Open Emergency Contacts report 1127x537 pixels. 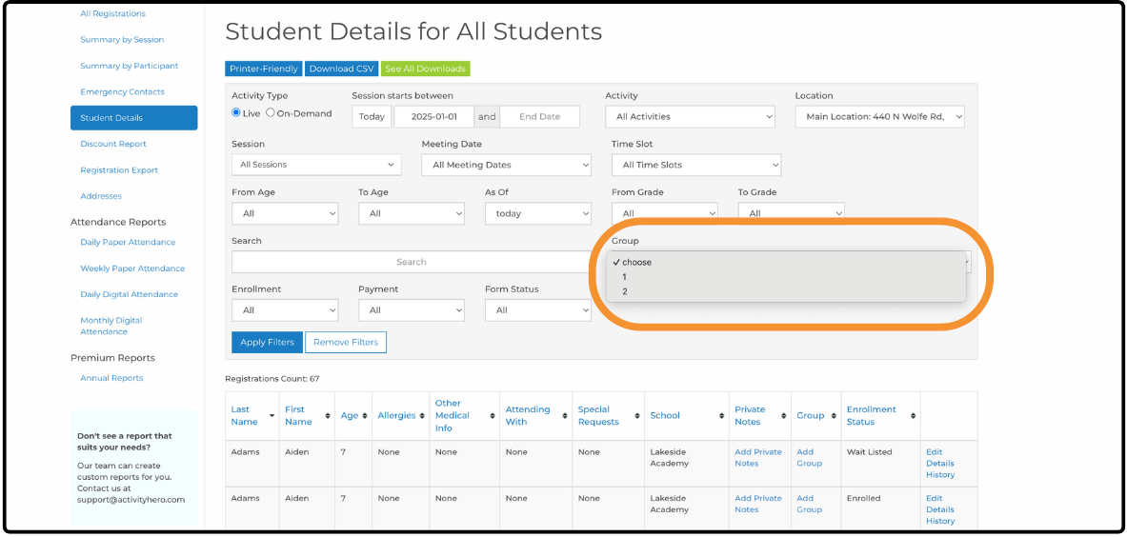(122, 92)
